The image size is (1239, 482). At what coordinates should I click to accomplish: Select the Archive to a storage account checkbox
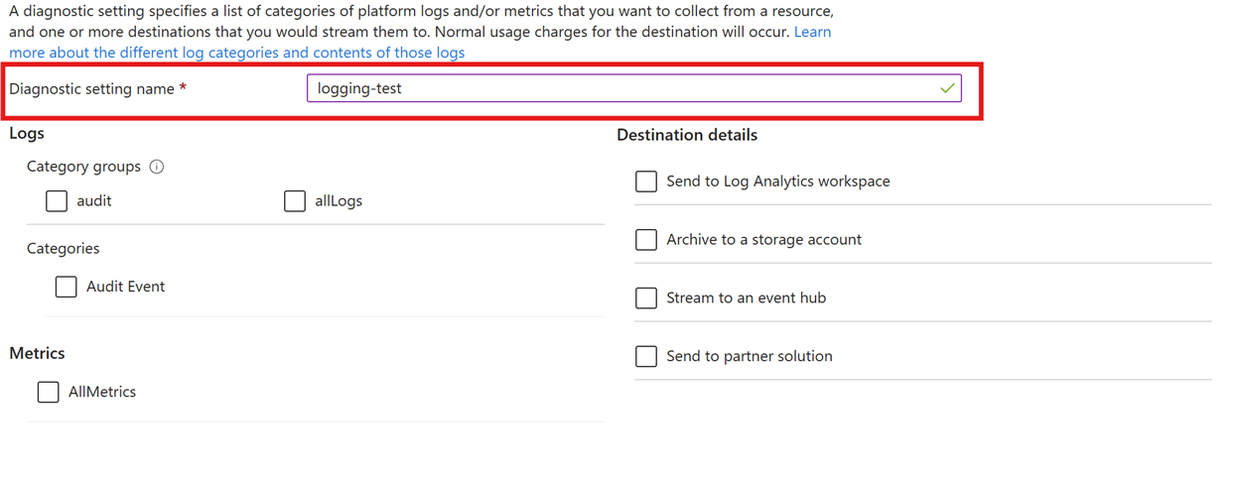coord(646,240)
